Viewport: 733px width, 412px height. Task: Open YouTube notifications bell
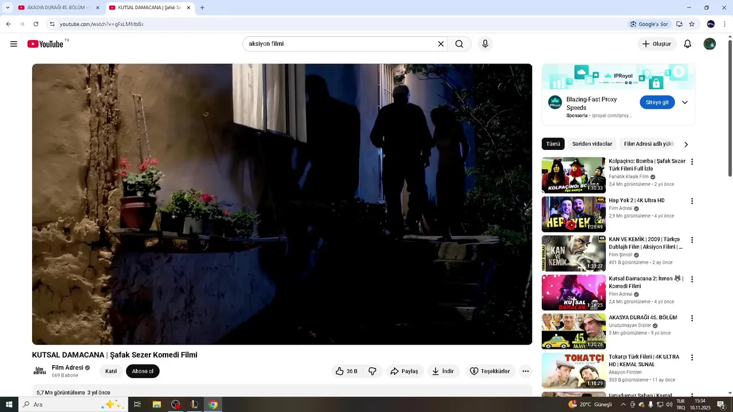(688, 44)
